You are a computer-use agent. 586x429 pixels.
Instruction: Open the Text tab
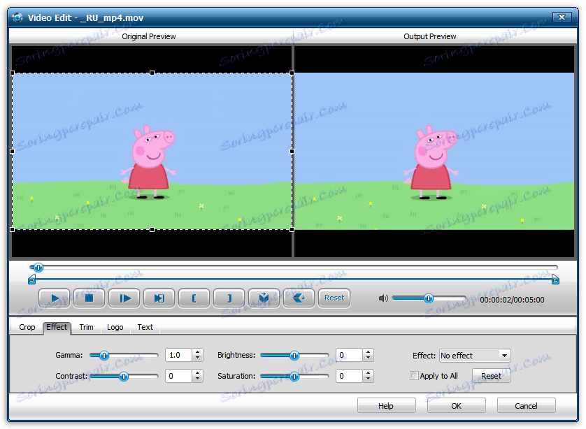click(x=145, y=327)
